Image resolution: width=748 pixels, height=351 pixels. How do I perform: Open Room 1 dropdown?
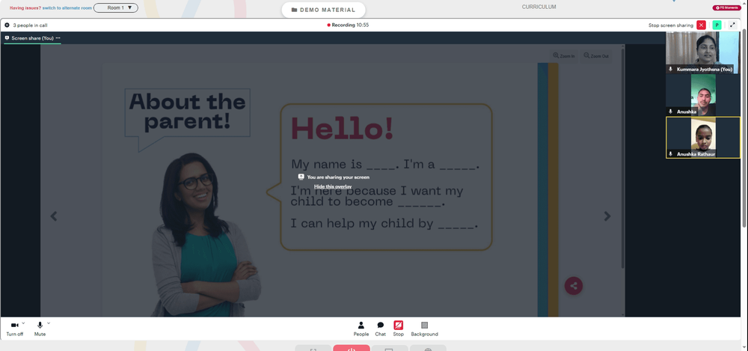click(116, 7)
